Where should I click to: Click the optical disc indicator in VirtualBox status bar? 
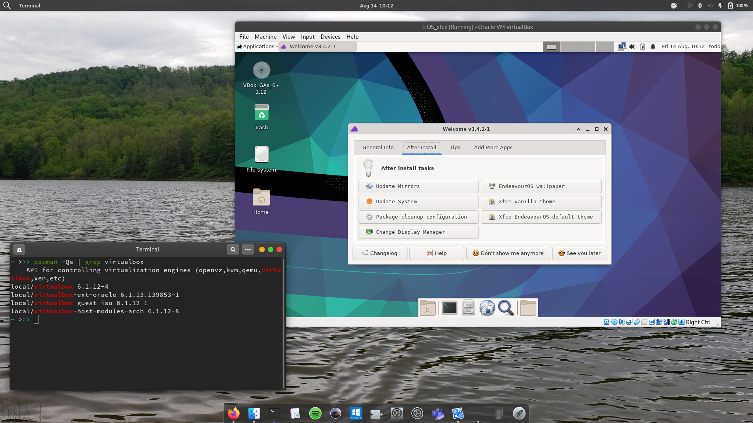pos(614,322)
